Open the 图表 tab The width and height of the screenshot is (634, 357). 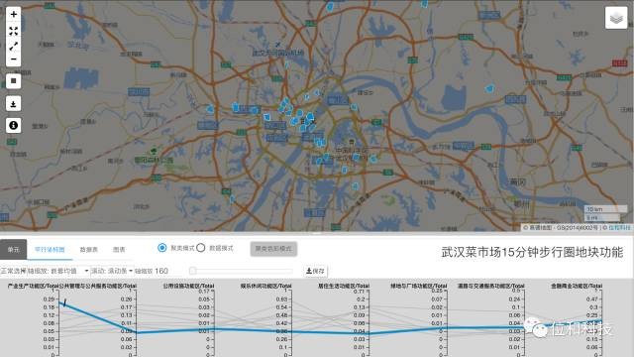(x=119, y=249)
